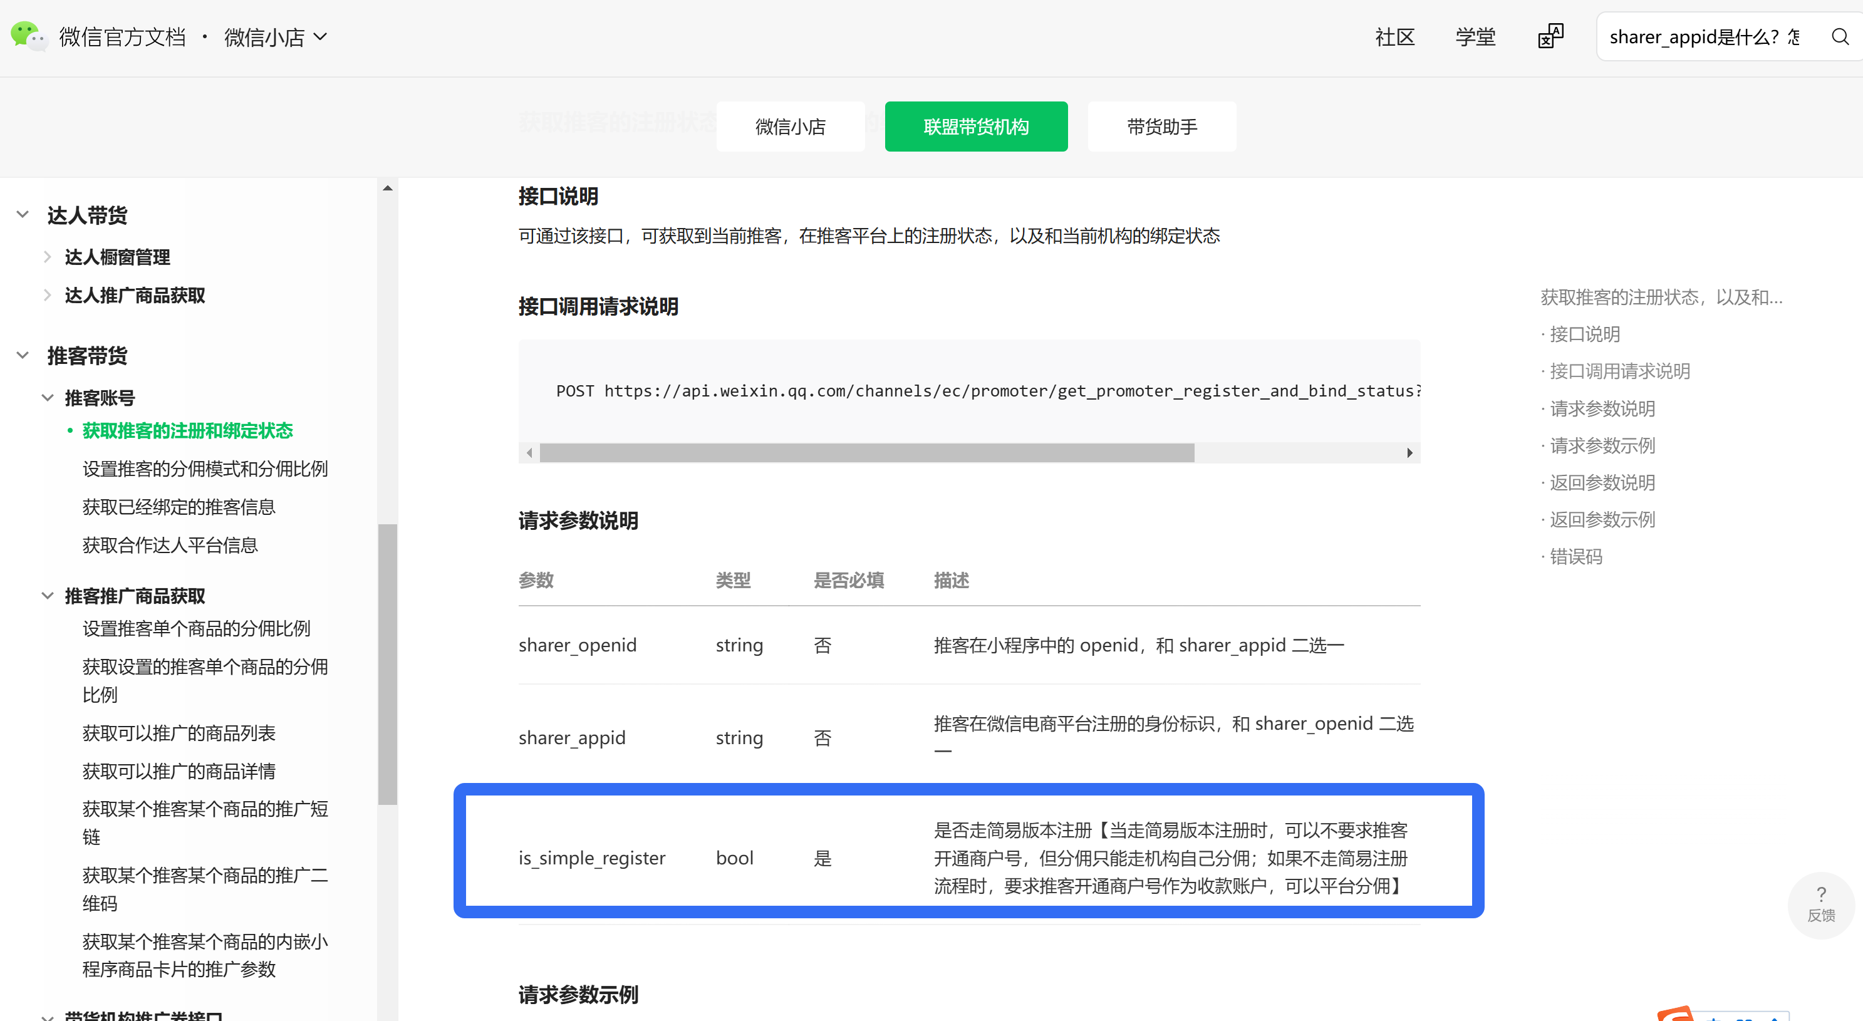Expand 达人推广商品获取 tree node
1863x1021 pixels.
pyautogui.click(x=47, y=295)
